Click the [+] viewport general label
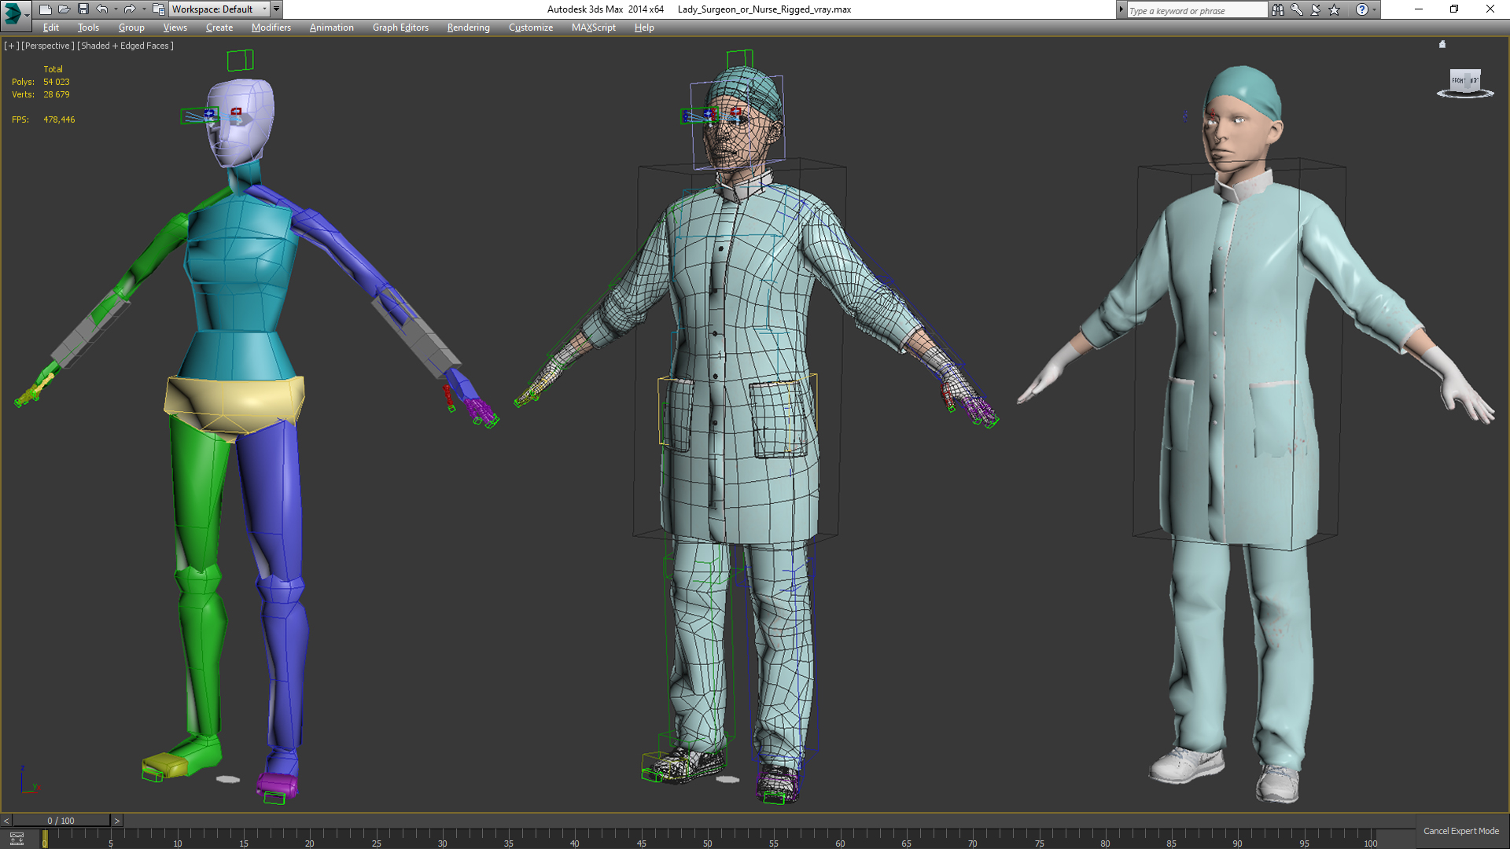1510x849 pixels. pyautogui.click(x=11, y=46)
